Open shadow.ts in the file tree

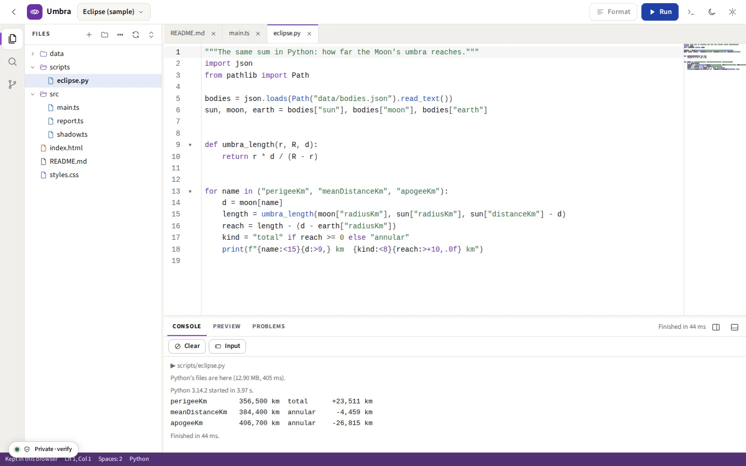point(93,135)
